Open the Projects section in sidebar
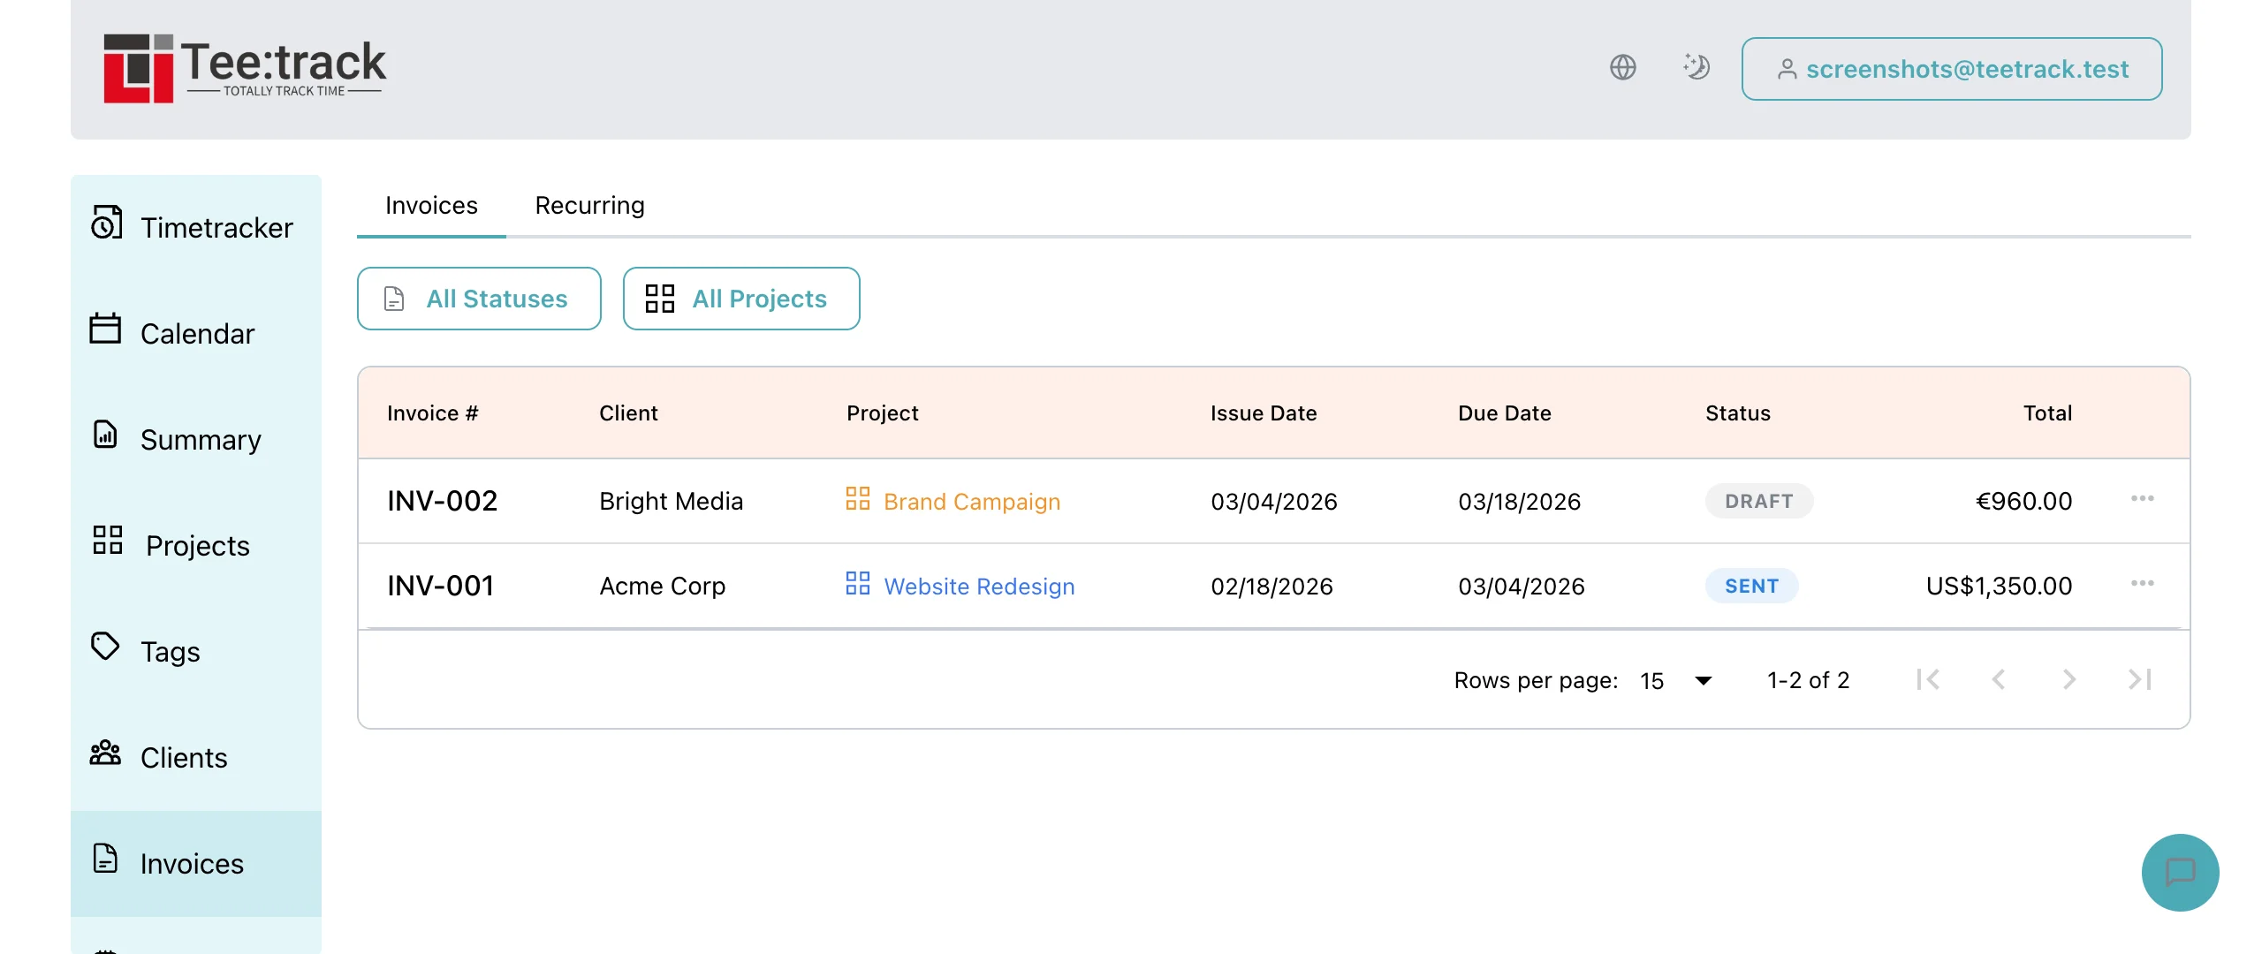The image size is (2262, 954). click(x=196, y=545)
